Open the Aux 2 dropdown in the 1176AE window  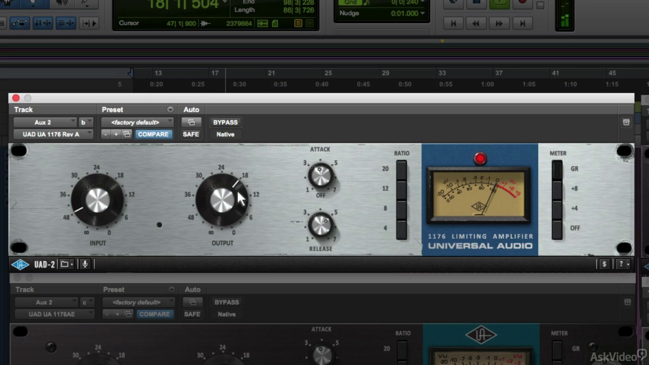click(x=46, y=302)
